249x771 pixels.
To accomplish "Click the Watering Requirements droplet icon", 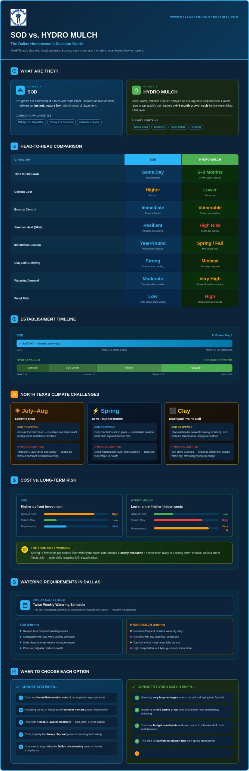I will point(14,582).
